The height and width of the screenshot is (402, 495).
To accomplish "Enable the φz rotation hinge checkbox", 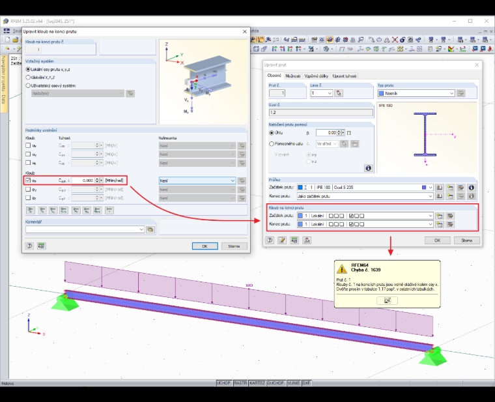I will click(28, 197).
